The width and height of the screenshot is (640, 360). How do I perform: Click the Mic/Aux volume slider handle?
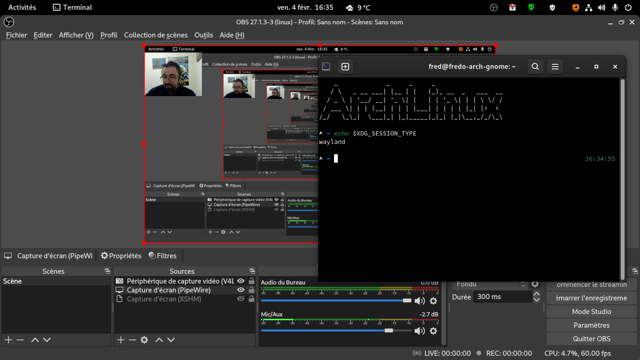[388, 331]
